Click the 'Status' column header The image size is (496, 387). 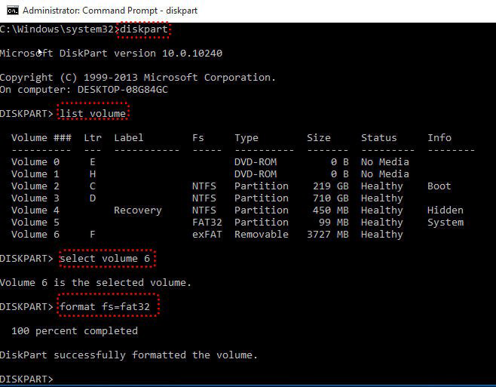point(378,138)
